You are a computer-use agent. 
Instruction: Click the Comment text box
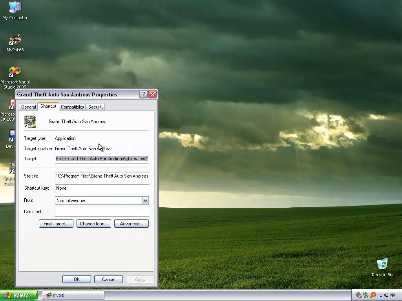tap(102, 212)
